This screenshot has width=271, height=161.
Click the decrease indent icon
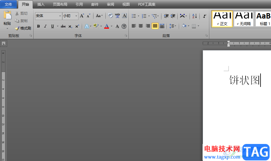point(166,16)
